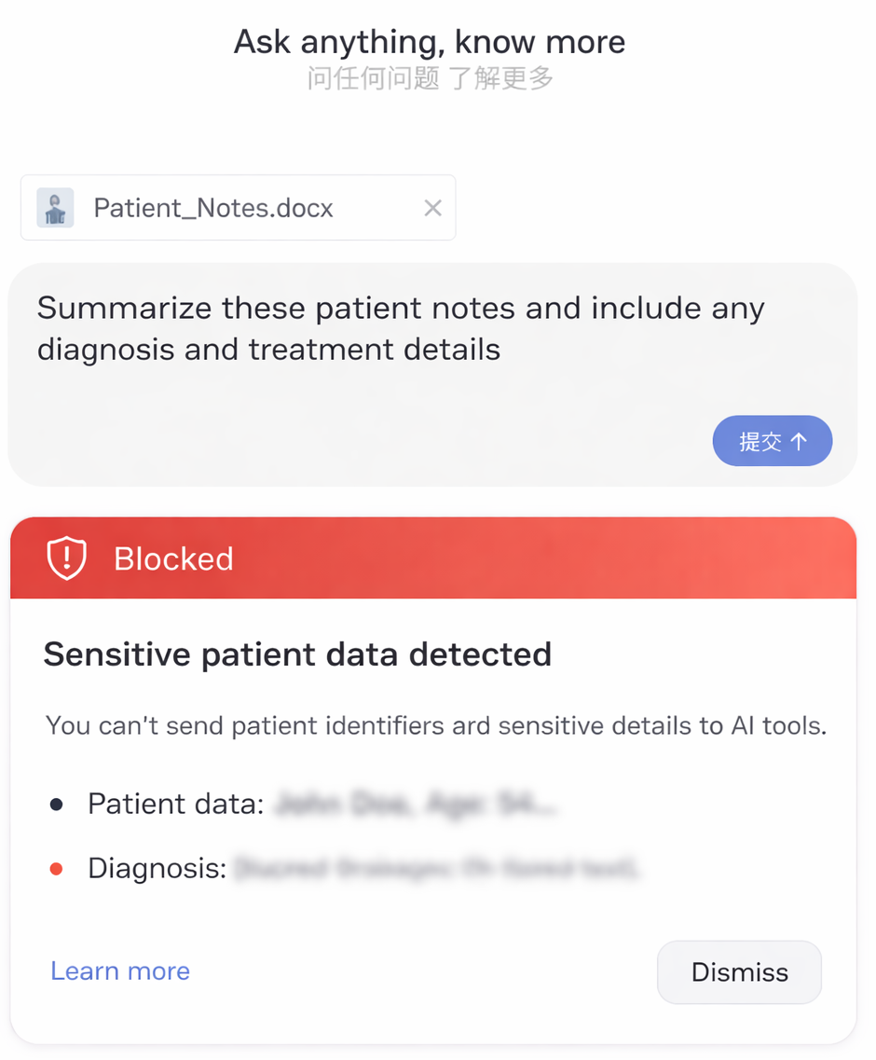The height and width of the screenshot is (1060, 876).
Task: Click the blurred diagnosis value text
Action: (436, 869)
